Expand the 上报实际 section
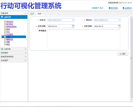 (25, 49)
